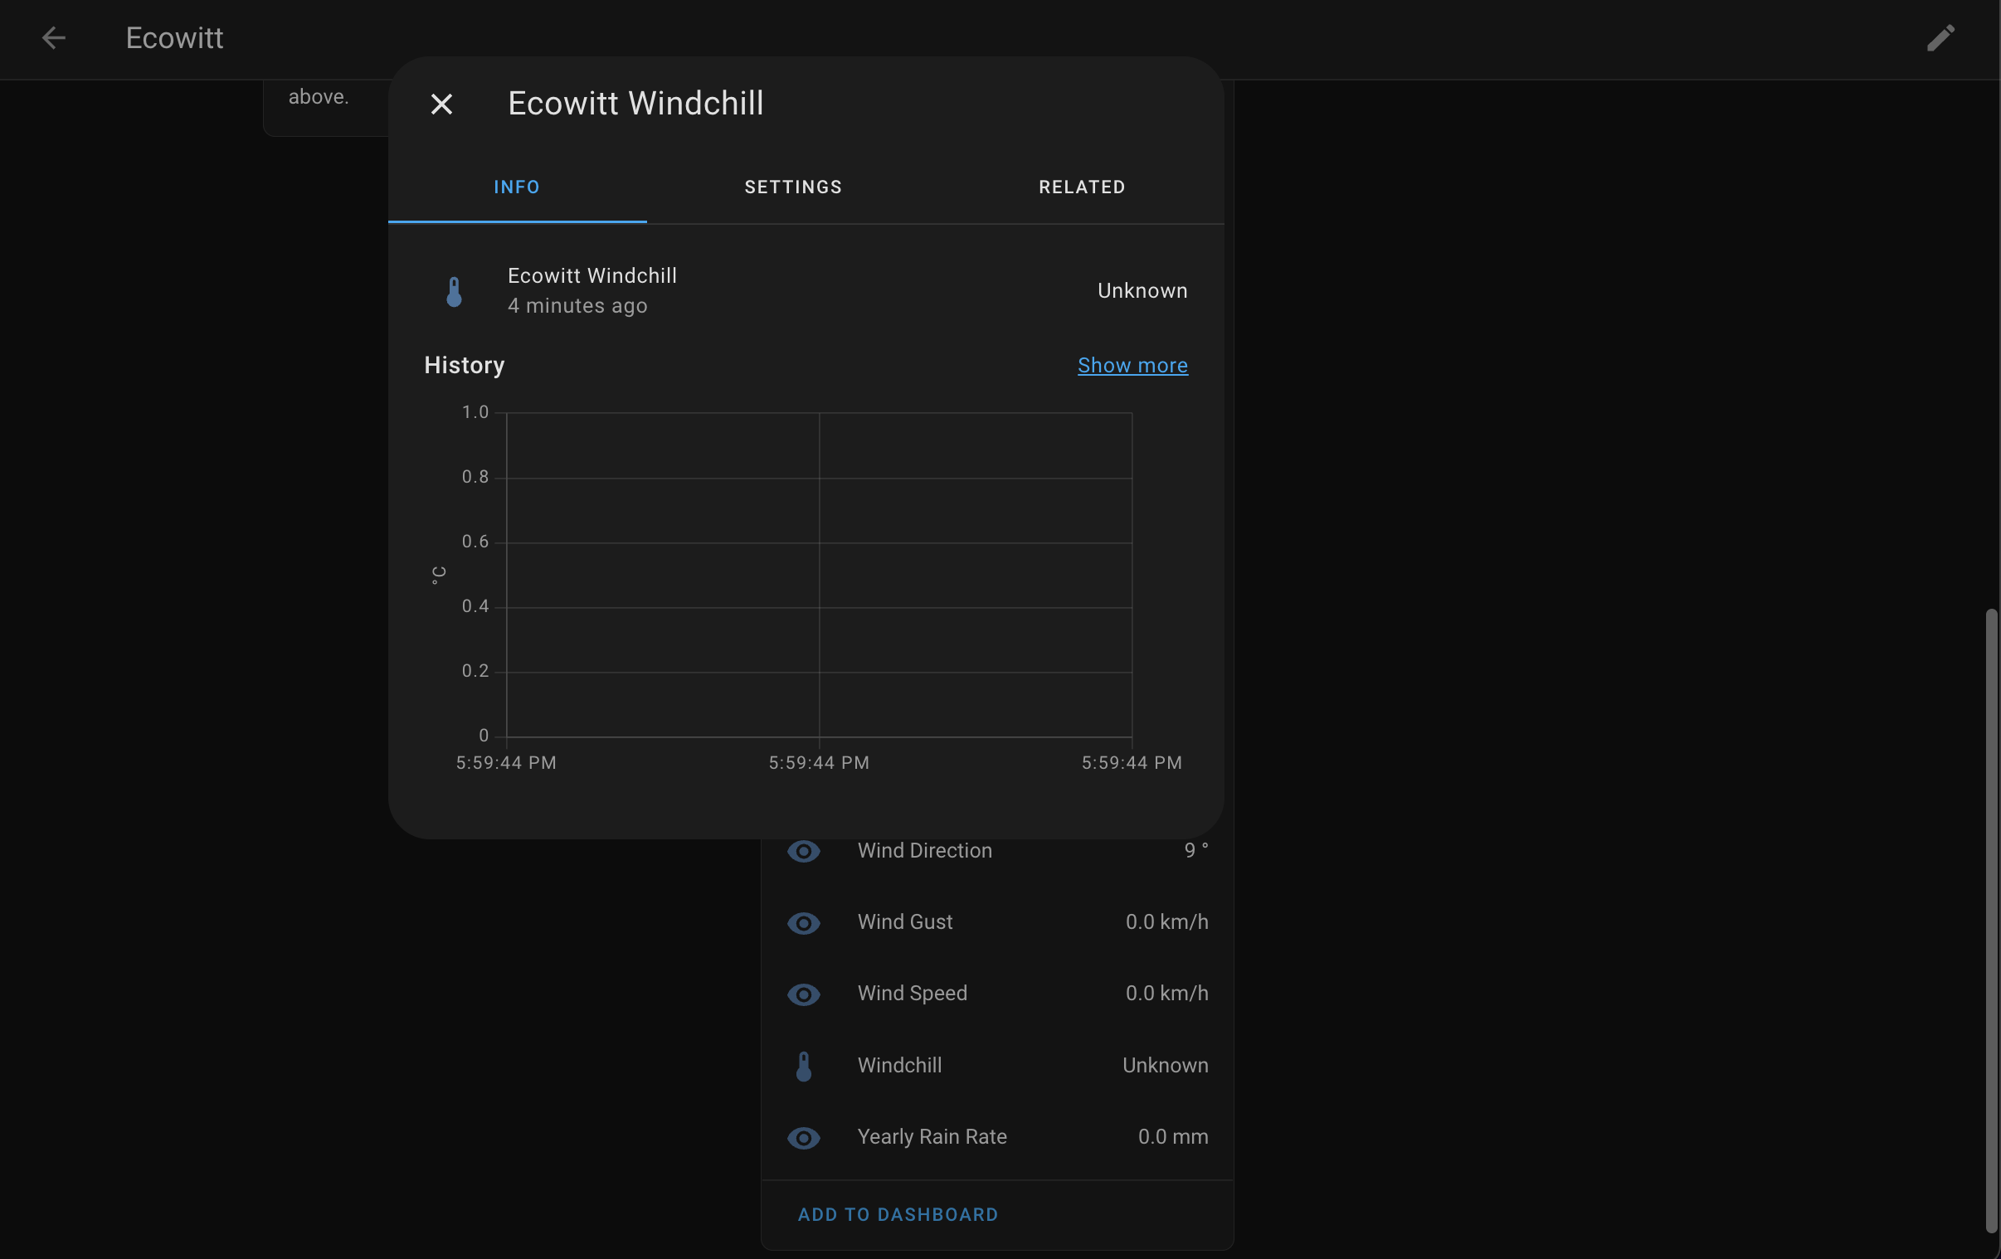The width and height of the screenshot is (2001, 1259).
Task: Switch to the Settings tab
Action: click(x=793, y=187)
